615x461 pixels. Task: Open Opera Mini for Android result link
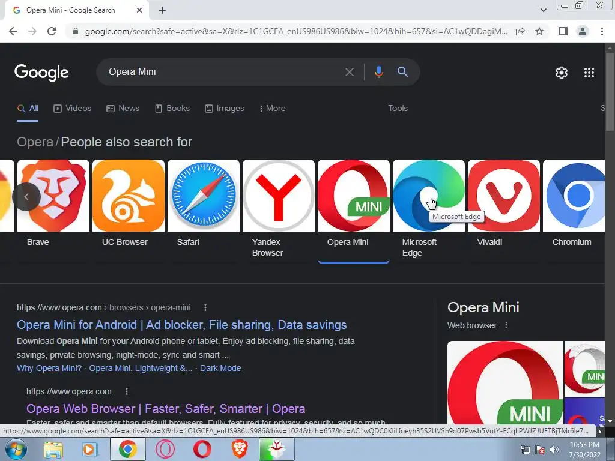pos(181,325)
